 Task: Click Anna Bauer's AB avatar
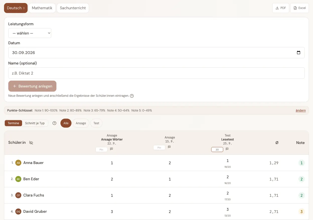pyautogui.click(x=18, y=163)
